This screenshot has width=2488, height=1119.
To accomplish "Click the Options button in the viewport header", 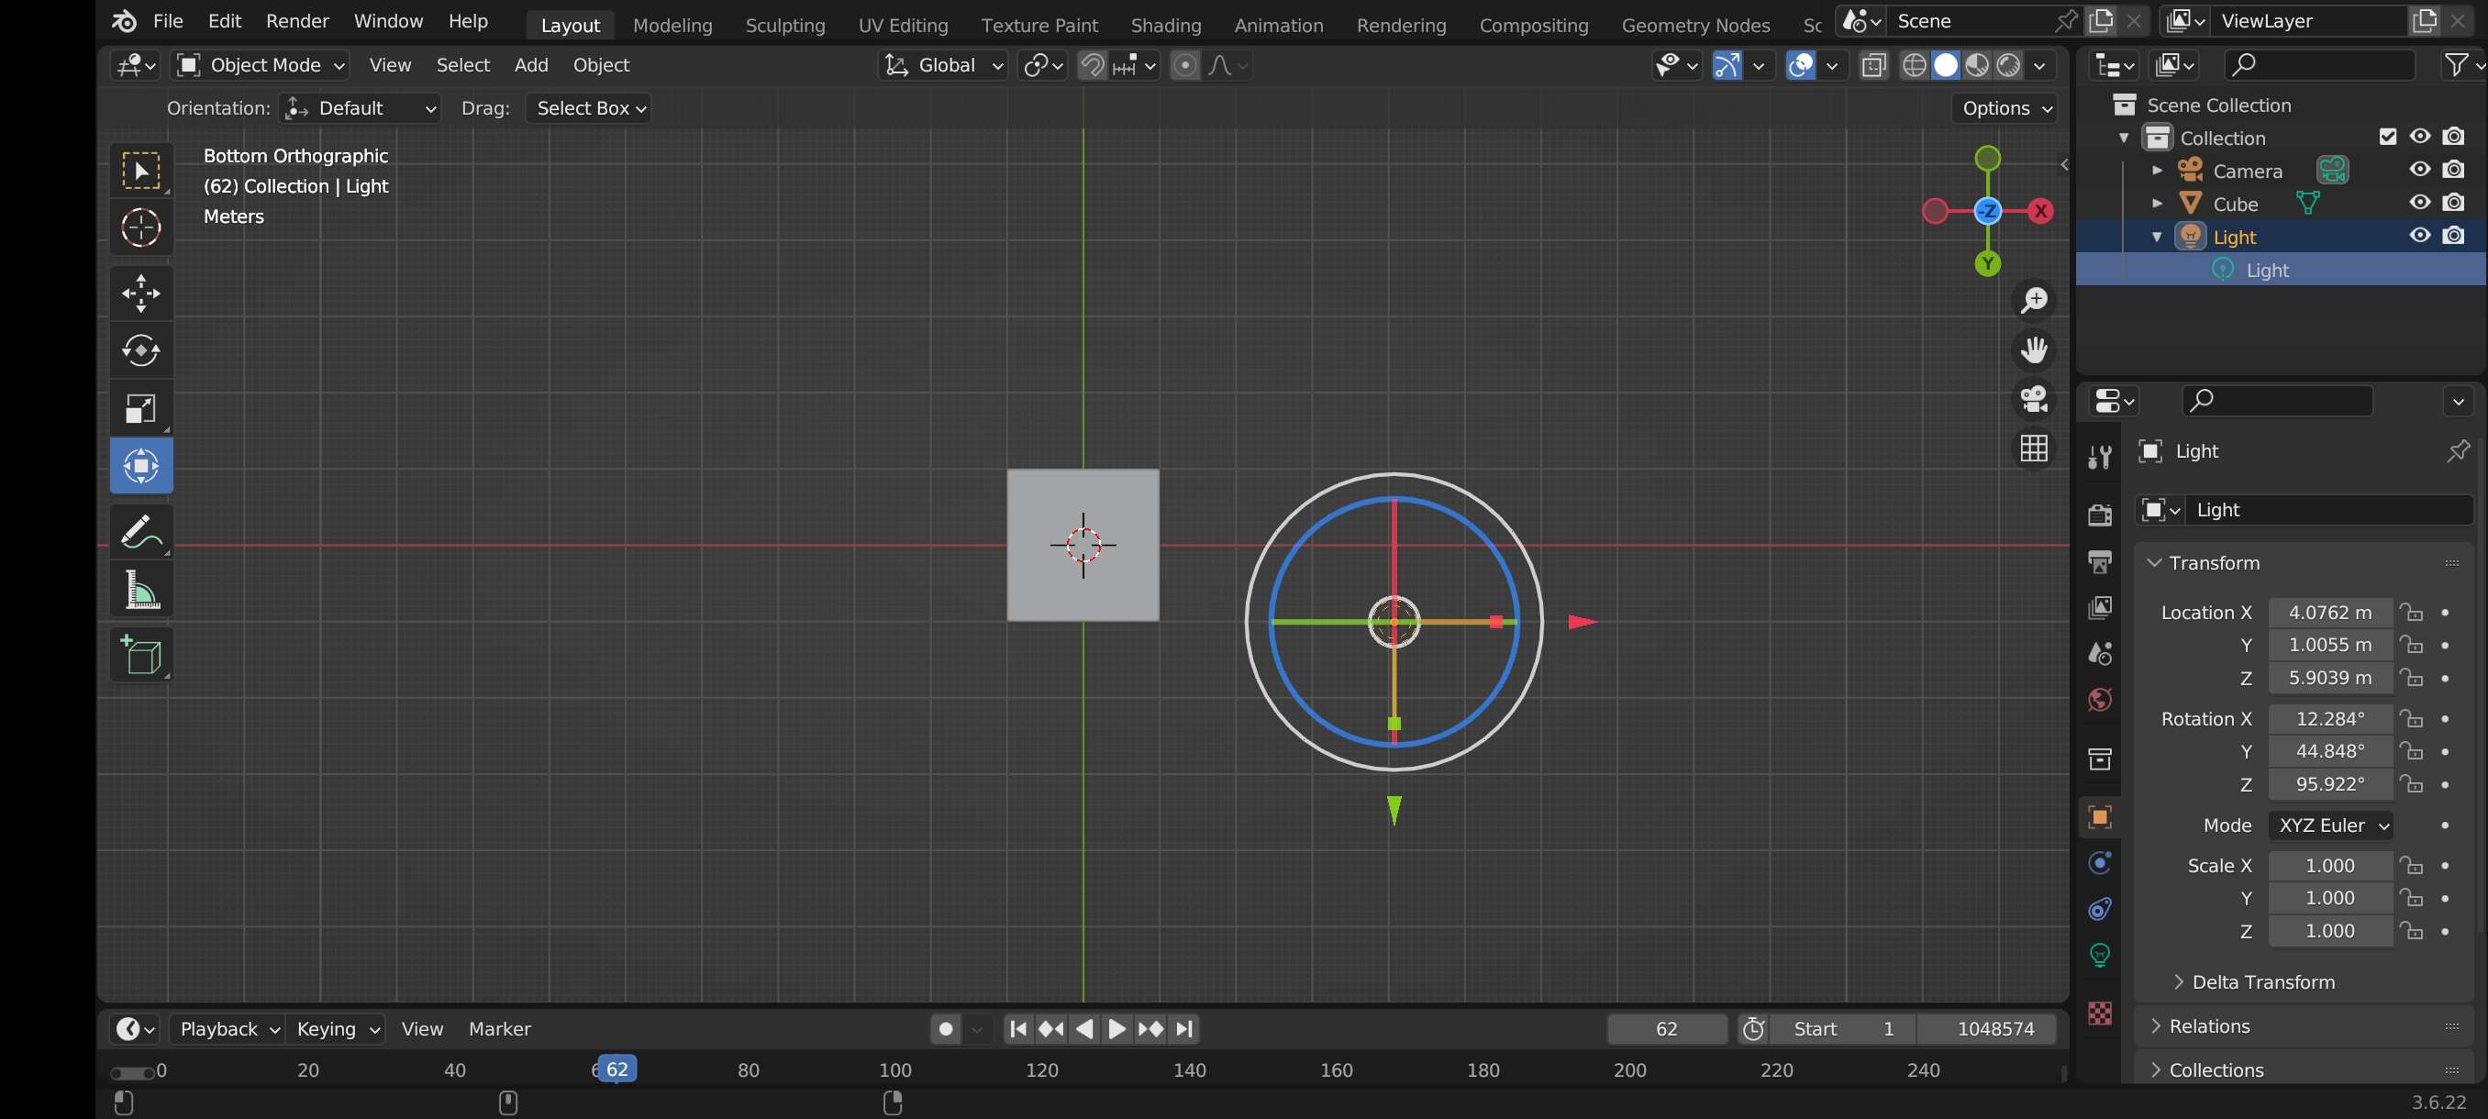I will 2006,108.
